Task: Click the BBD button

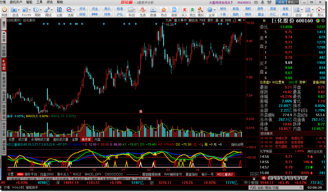Action: pos(95,14)
